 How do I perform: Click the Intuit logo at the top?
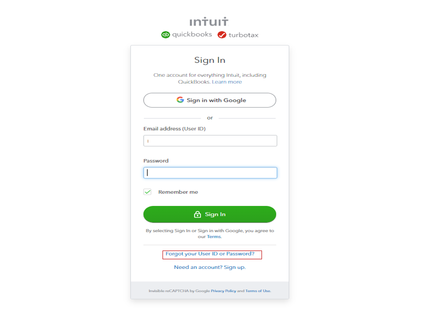[x=209, y=22]
